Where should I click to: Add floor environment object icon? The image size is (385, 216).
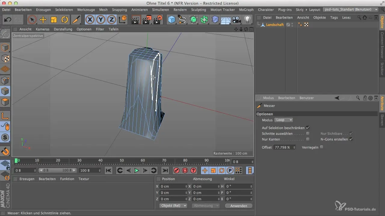[x=226, y=20]
